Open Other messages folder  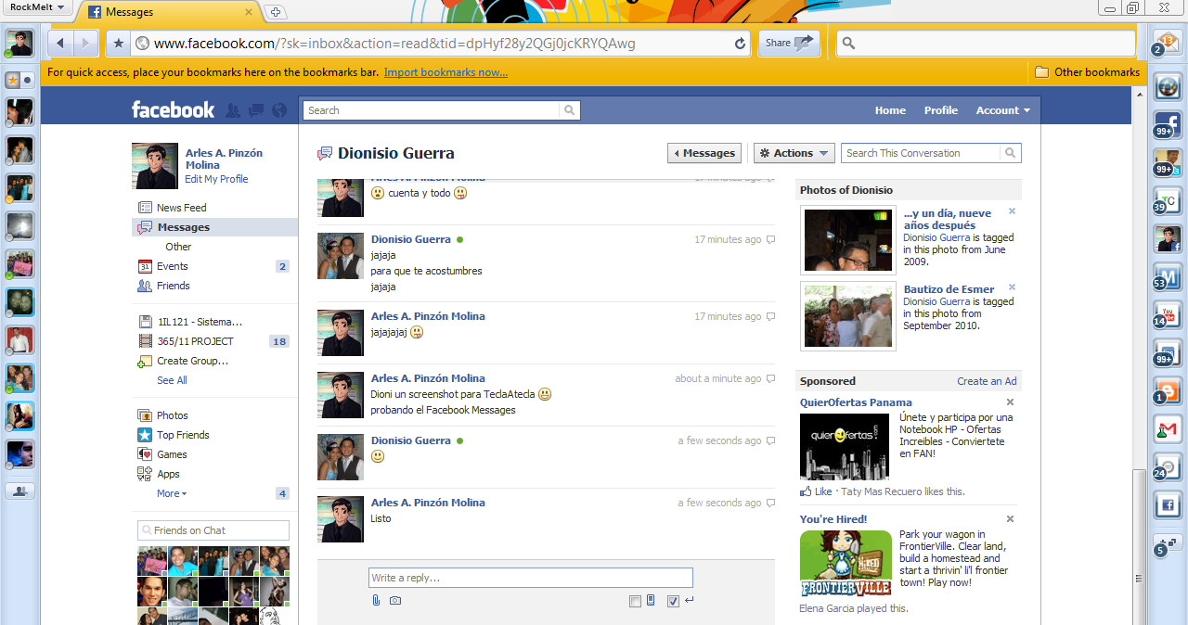click(178, 247)
